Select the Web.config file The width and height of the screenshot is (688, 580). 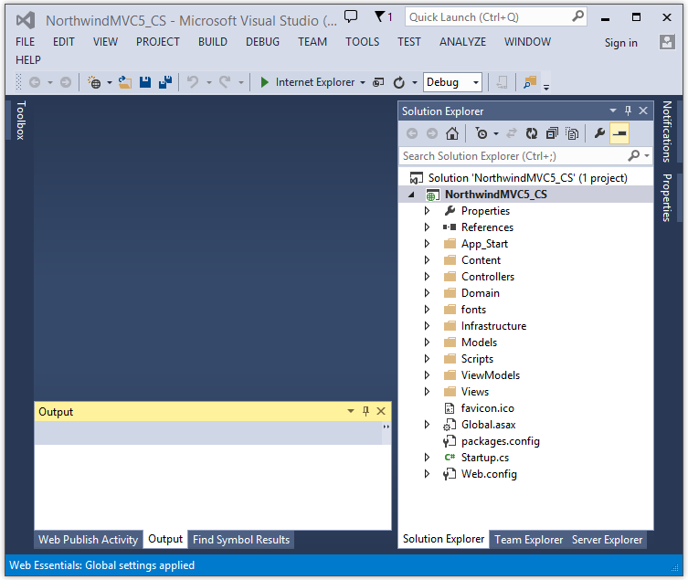pyautogui.click(x=489, y=474)
